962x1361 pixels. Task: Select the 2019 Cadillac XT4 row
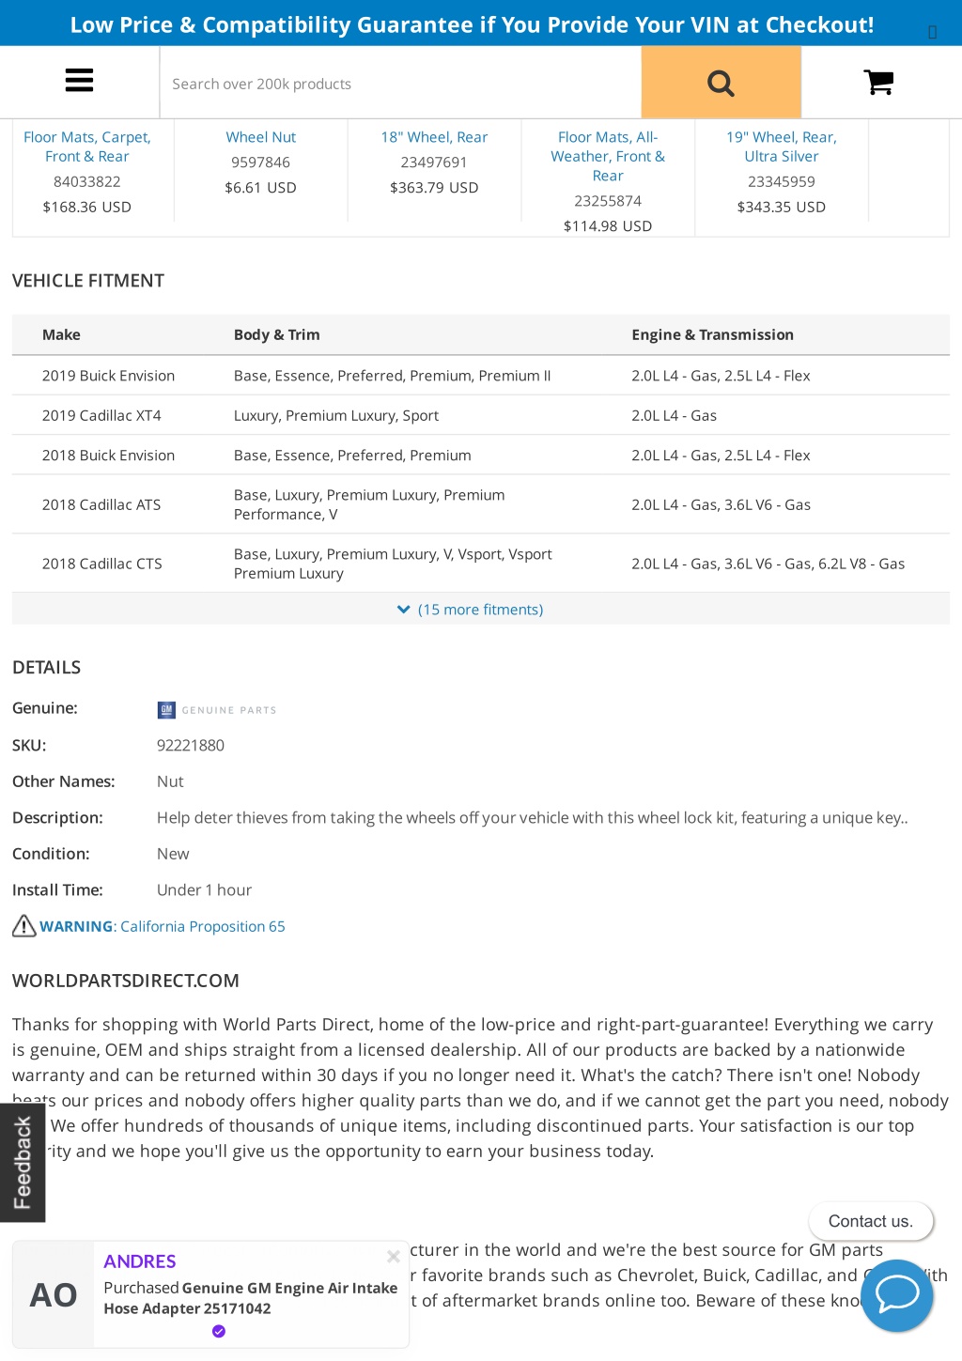point(481,415)
